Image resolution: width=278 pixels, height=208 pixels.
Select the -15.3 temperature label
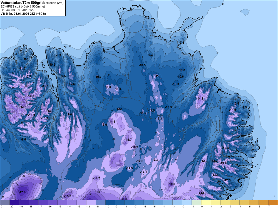click(68, 196)
